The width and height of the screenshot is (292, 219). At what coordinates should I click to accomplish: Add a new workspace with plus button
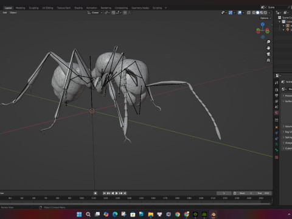(x=166, y=8)
